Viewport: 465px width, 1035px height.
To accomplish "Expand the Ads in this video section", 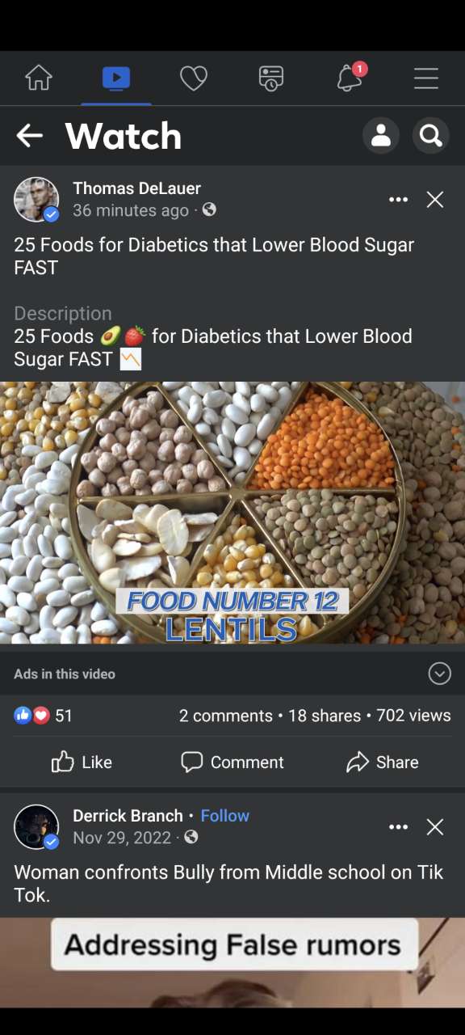I will (x=439, y=673).
